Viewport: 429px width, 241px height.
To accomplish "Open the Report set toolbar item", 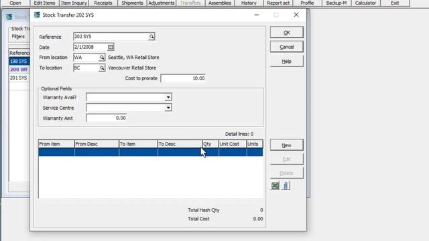I will tap(278, 3).
